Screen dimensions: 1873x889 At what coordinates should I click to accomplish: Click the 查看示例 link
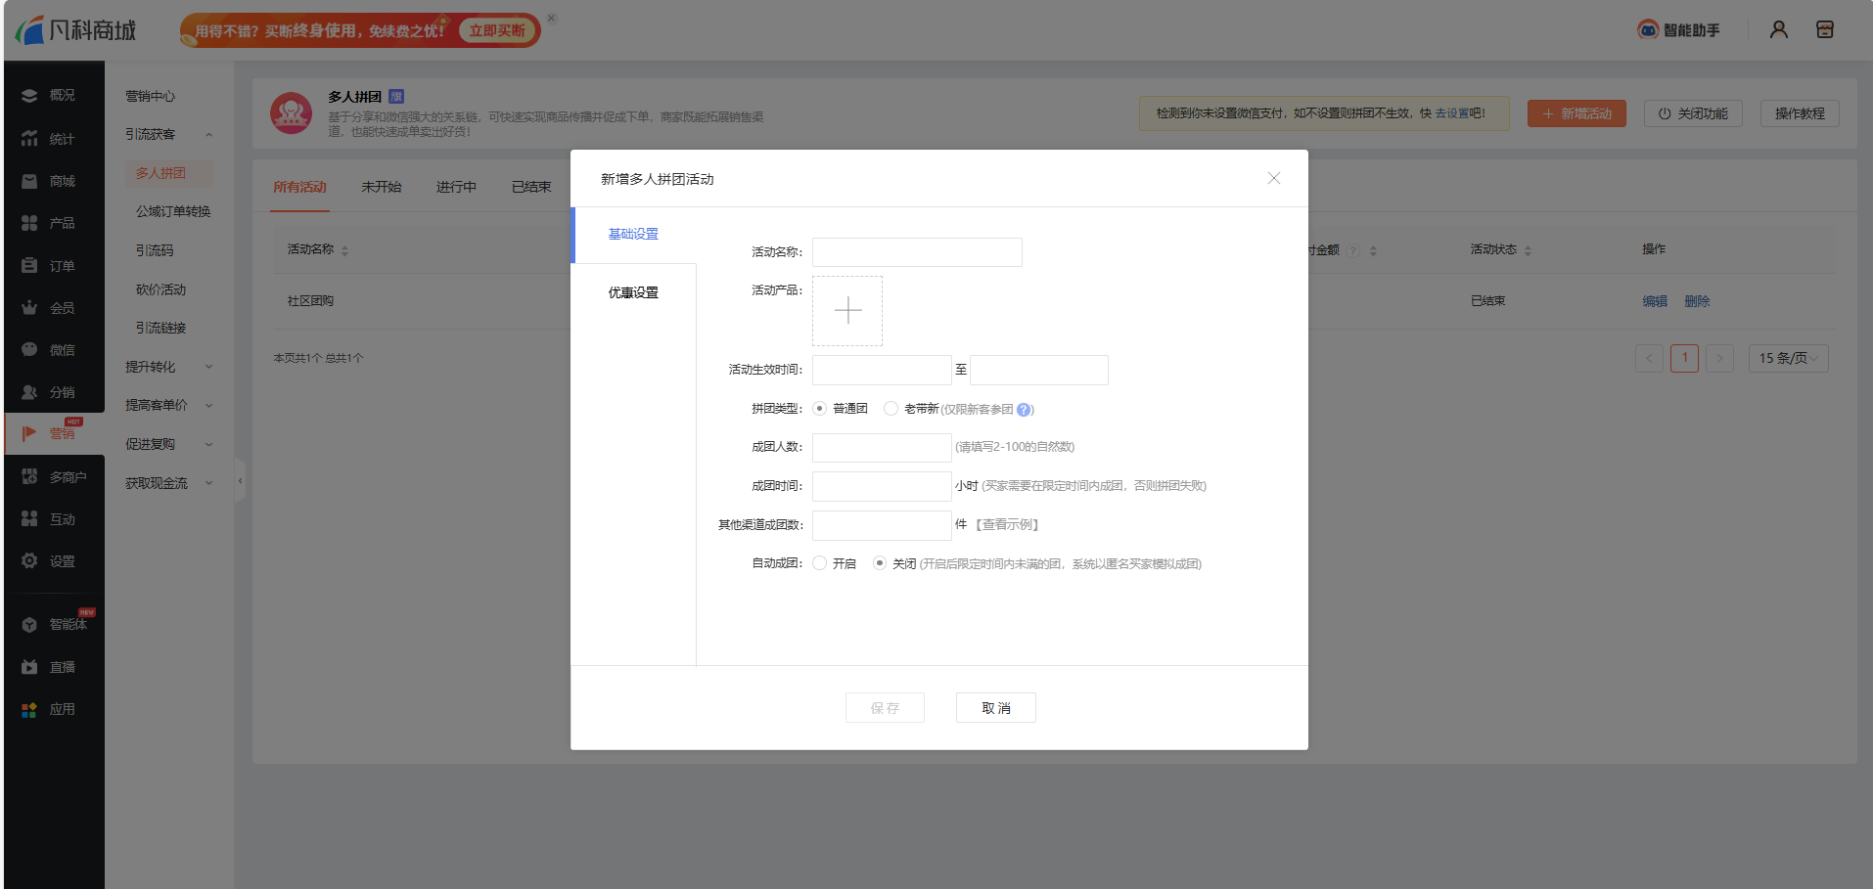pyautogui.click(x=1008, y=525)
